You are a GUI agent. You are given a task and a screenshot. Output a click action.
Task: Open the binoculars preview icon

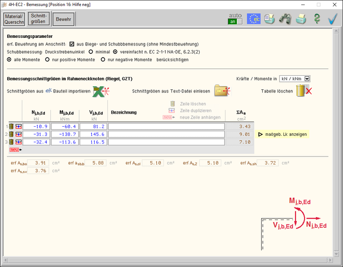click(285, 19)
